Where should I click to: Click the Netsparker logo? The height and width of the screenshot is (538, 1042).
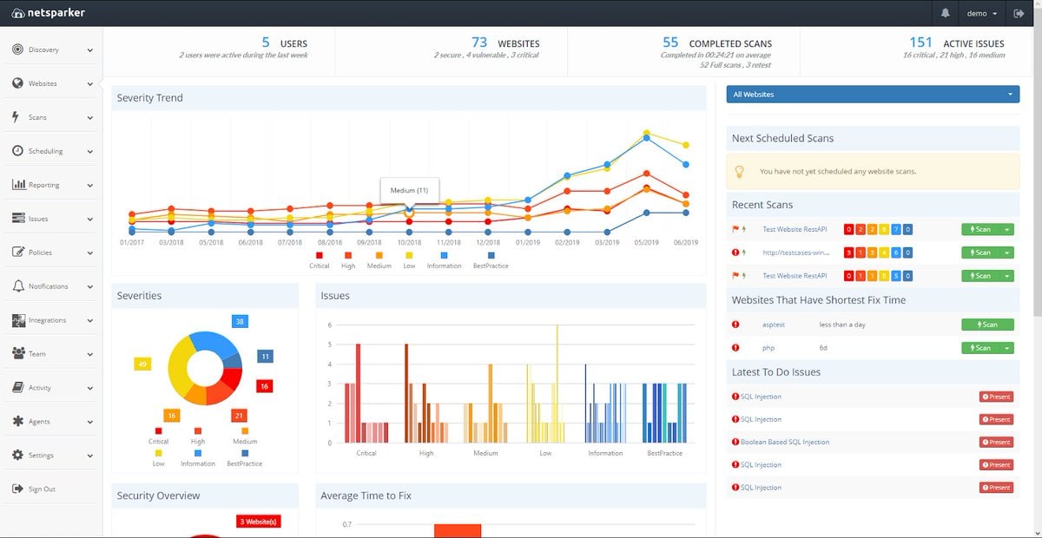pyautogui.click(x=49, y=13)
